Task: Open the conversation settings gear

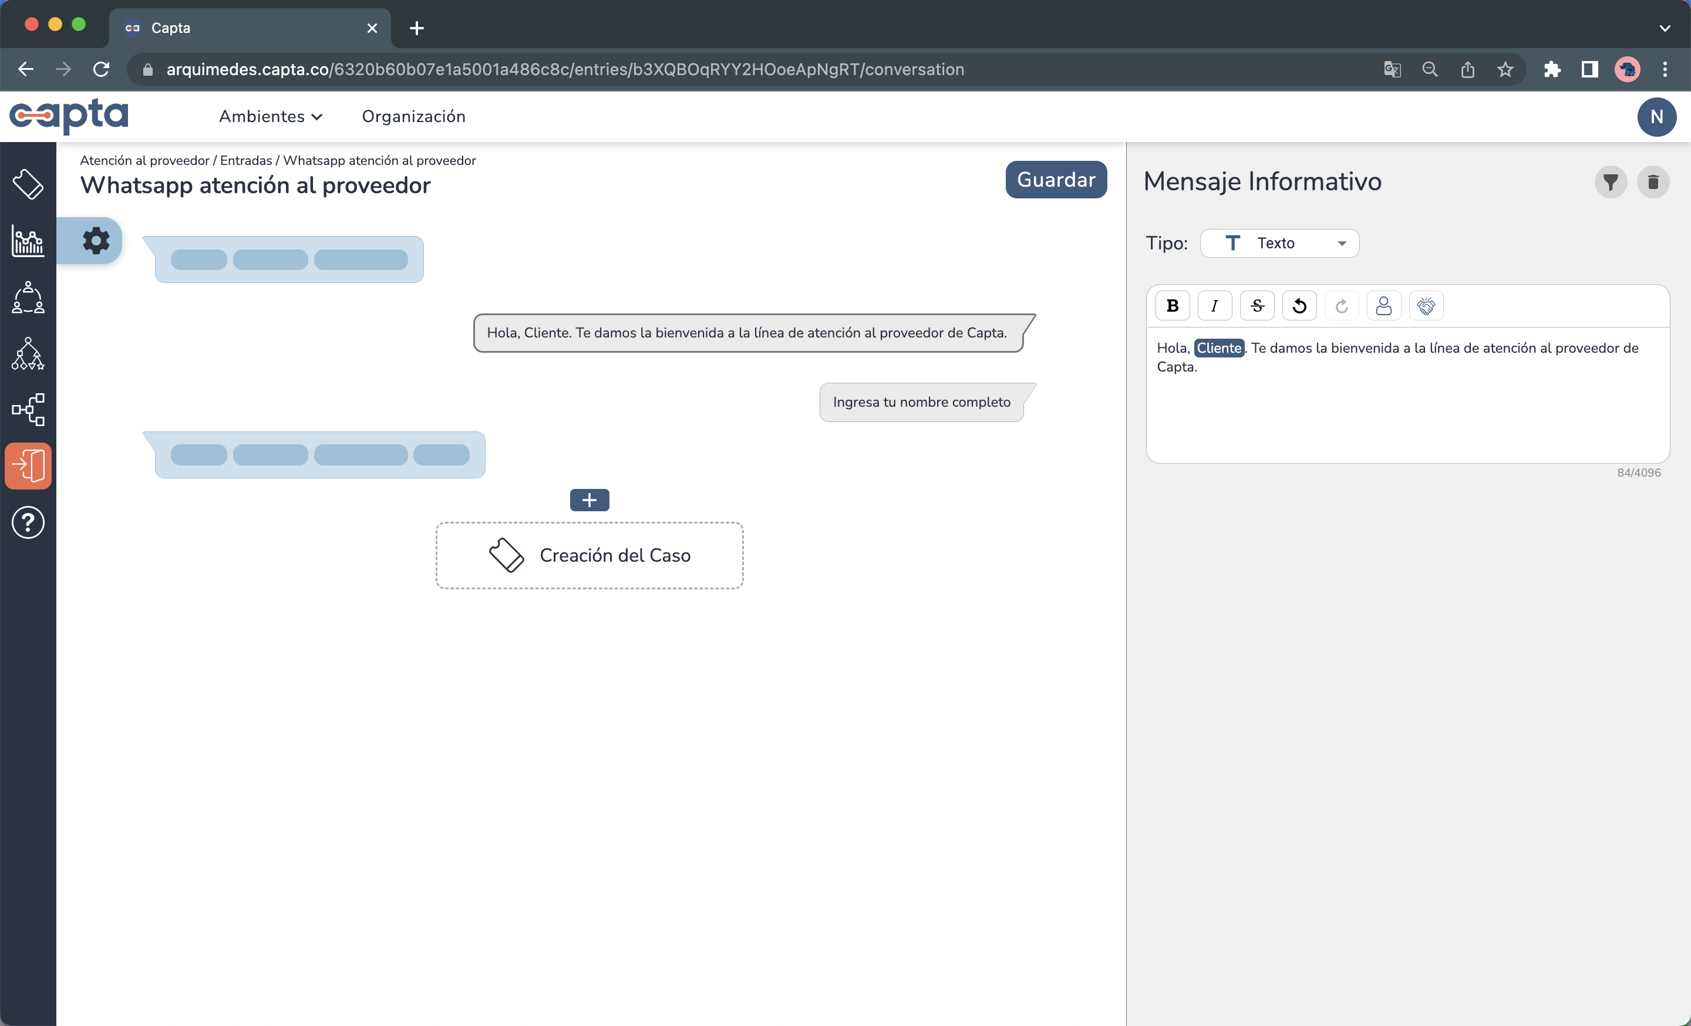Action: tap(95, 241)
